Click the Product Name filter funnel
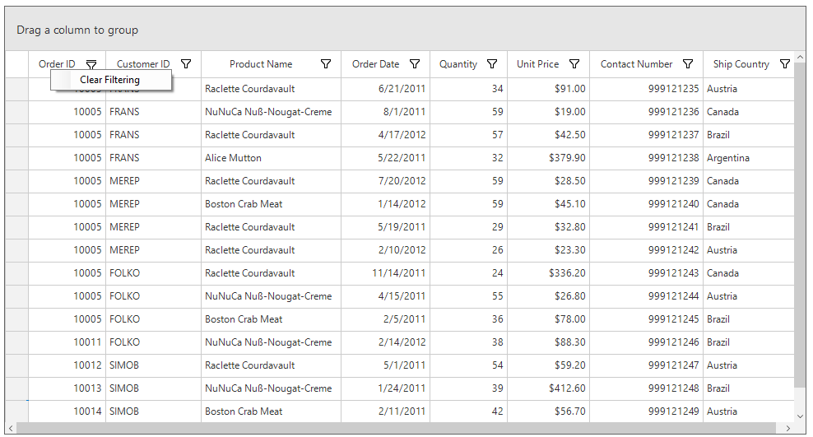The image size is (813, 437). pyautogui.click(x=326, y=64)
